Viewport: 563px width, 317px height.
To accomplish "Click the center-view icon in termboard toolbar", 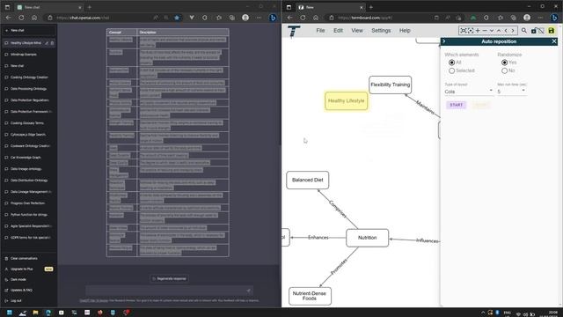I will point(471,31).
